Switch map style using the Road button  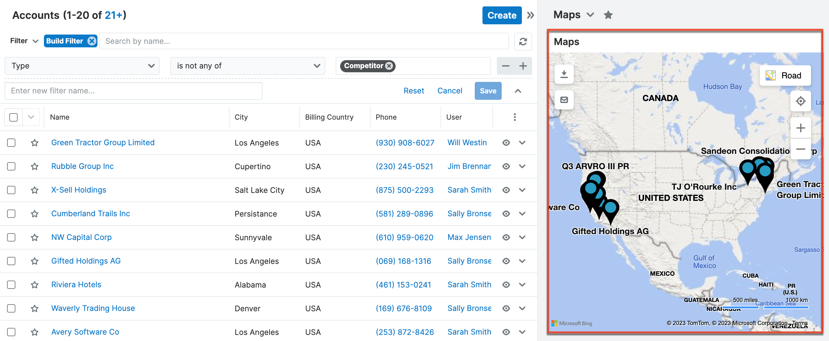click(x=785, y=75)
